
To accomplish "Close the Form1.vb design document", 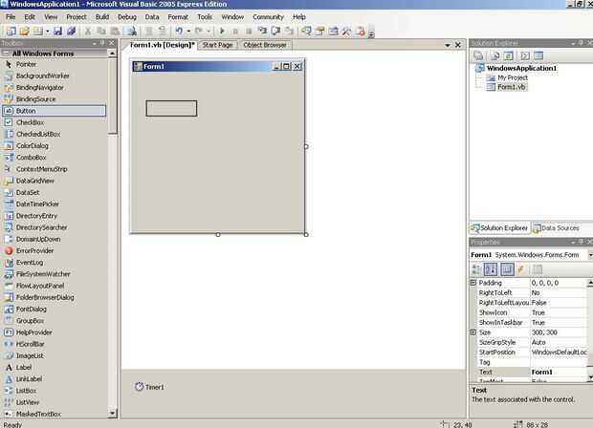I will (x=458, y=45).
